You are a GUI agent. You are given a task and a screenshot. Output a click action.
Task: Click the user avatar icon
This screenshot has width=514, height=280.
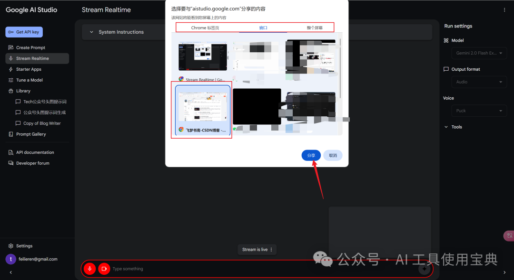click(x=11, y=259)
